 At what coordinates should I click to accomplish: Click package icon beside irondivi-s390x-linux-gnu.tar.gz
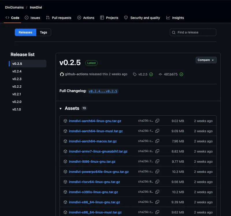click(x=65, y=192)
